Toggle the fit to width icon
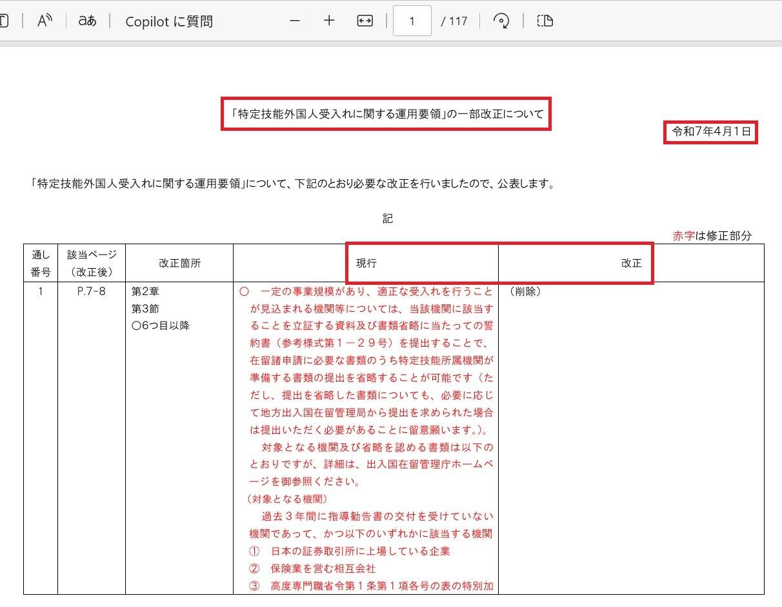 pos(365,21)
